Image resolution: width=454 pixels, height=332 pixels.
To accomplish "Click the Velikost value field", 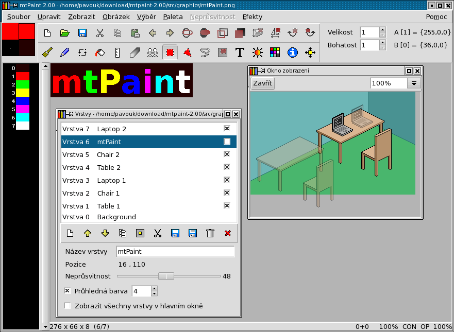I will click(369, 32).
